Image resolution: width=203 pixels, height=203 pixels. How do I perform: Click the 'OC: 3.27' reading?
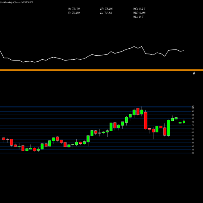click(x=139, y=9)
